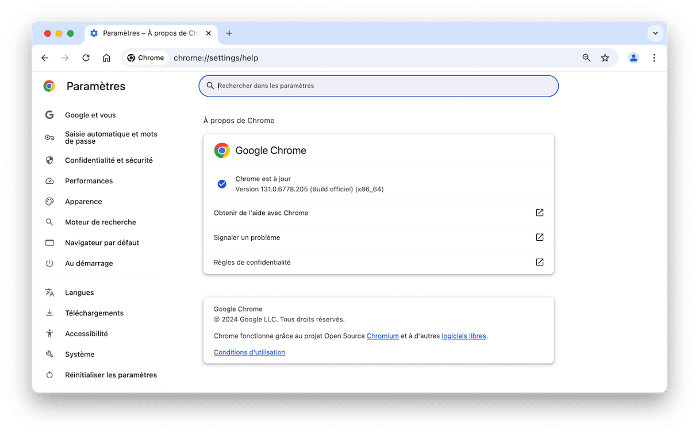Click the translate icon for Langues
This screenshot has width=699, height=435.
point(49,292)
